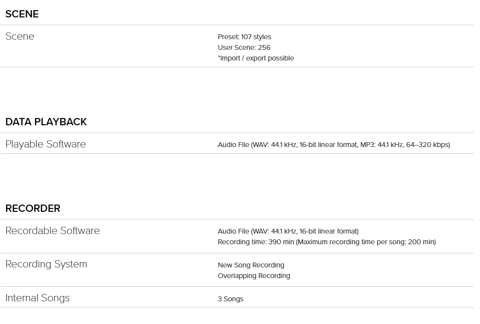Click the DATA PLAYBACK heading

pyautogui.click(x=46, y=122)
